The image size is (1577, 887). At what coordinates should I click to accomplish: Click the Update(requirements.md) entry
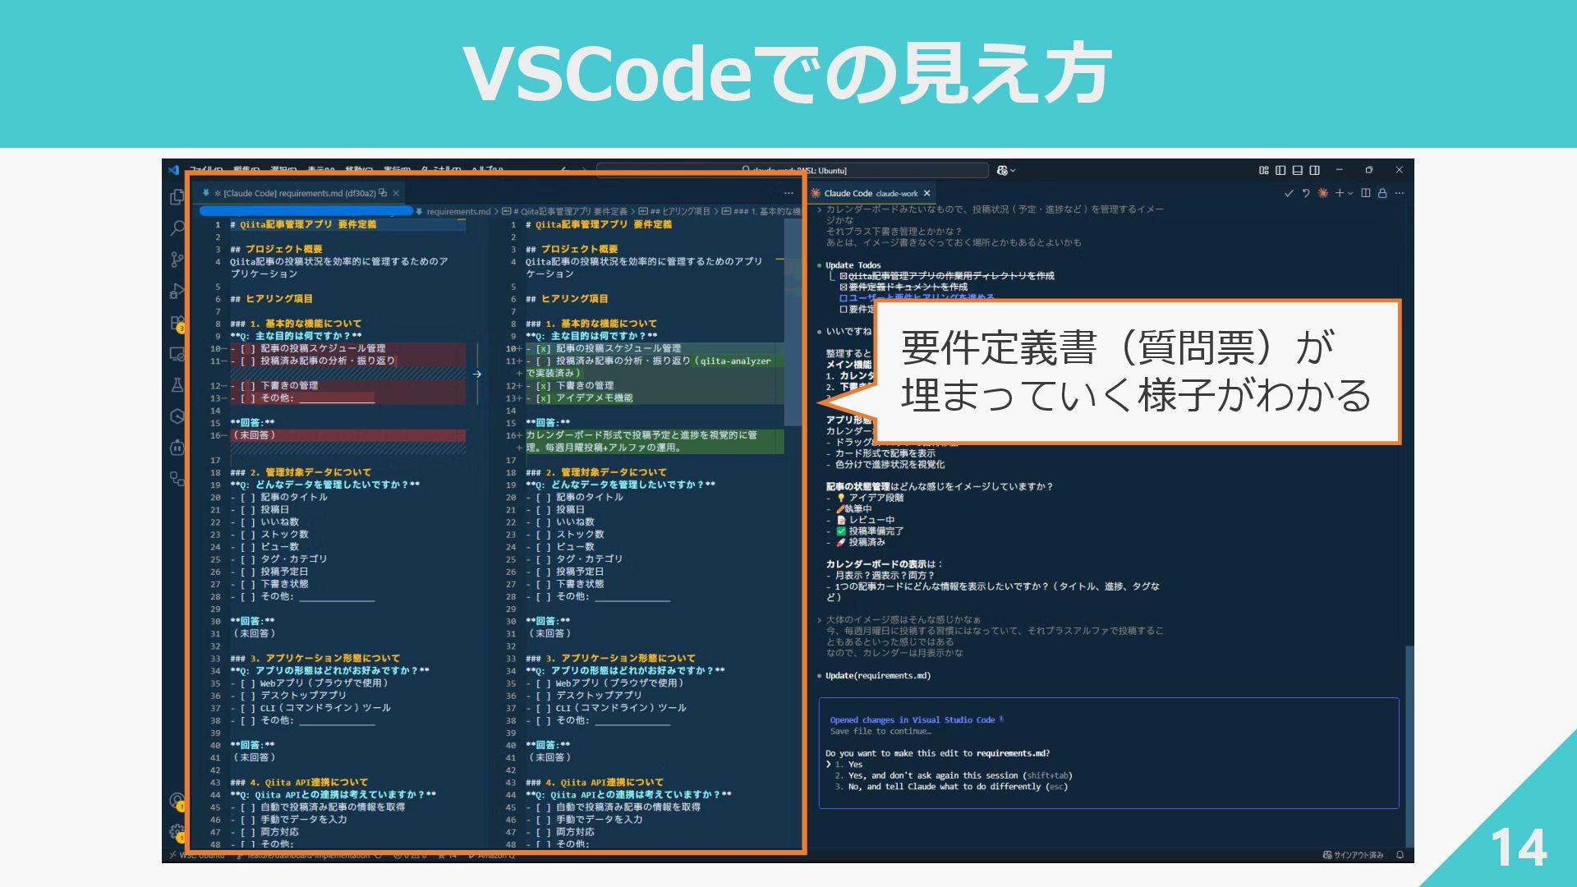coord(878,676)
